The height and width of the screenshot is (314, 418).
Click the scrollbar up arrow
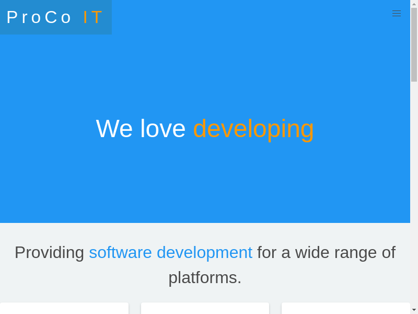414,4
